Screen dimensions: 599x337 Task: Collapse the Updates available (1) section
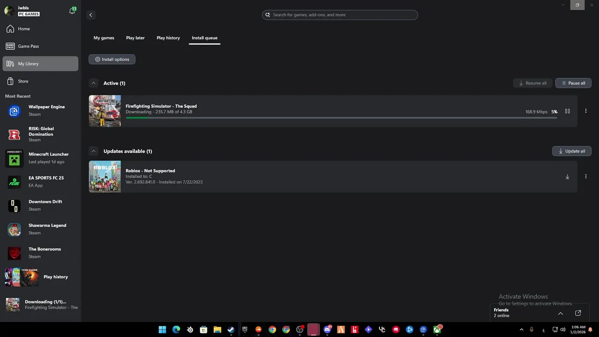94,151
